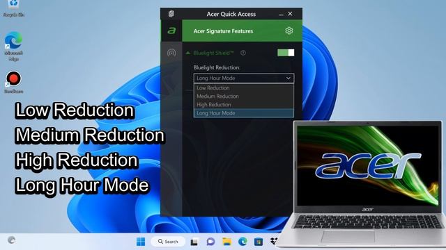Turn off the Bluelight Shield switch
This screenshot has height=250, width=446.
pos(286,53)
